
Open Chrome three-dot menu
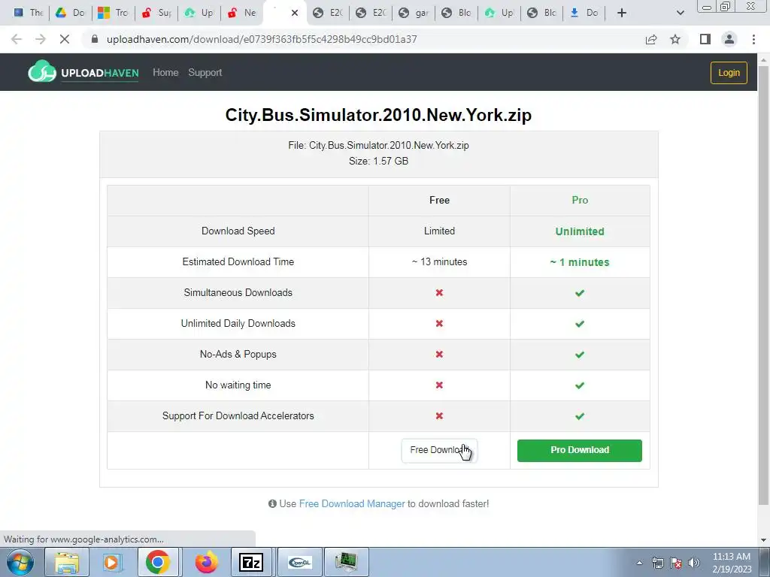pyautogui.click(x=753, y=39)
